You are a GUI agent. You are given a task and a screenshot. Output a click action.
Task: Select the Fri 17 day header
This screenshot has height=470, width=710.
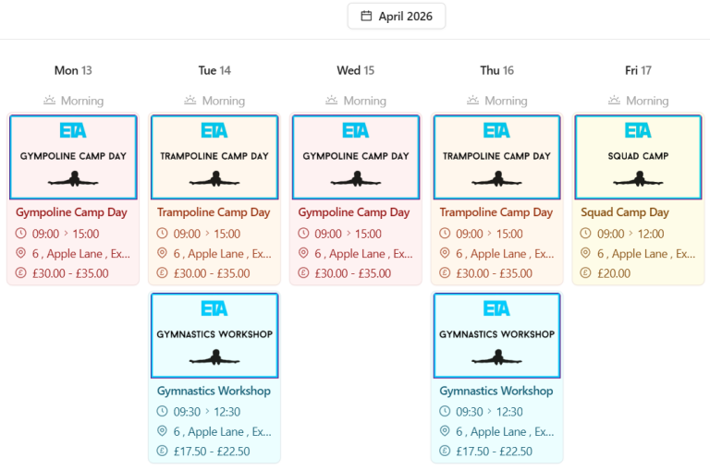coord(638,70)
